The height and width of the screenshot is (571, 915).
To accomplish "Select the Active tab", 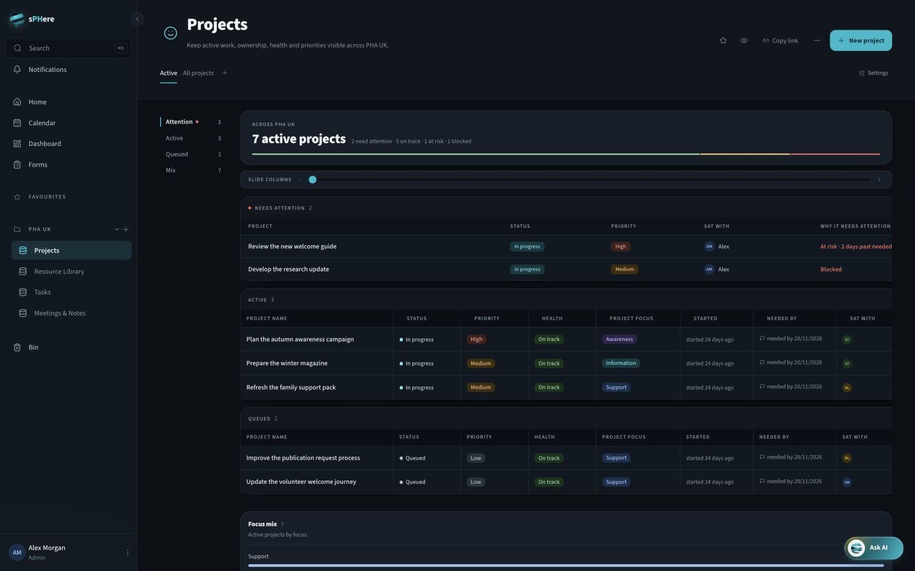I will 168,73.
